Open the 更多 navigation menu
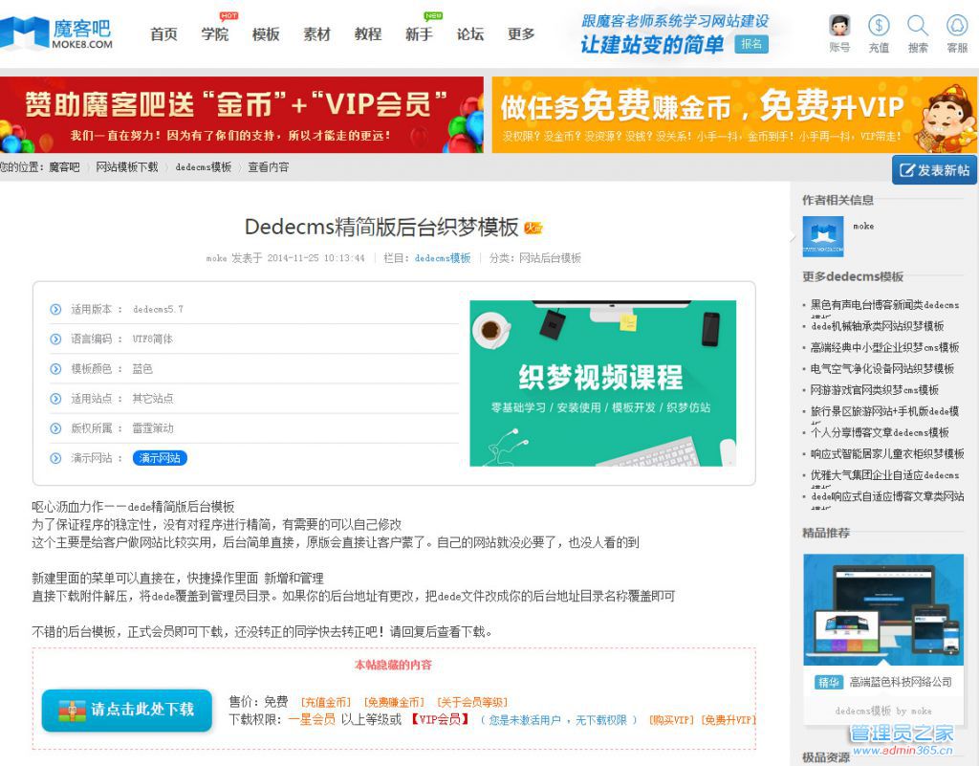The image size is (979, 766). tap(521, 34)
